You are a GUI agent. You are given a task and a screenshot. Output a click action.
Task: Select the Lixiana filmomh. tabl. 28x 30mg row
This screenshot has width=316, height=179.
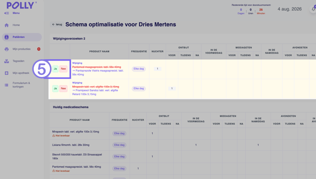183,145
